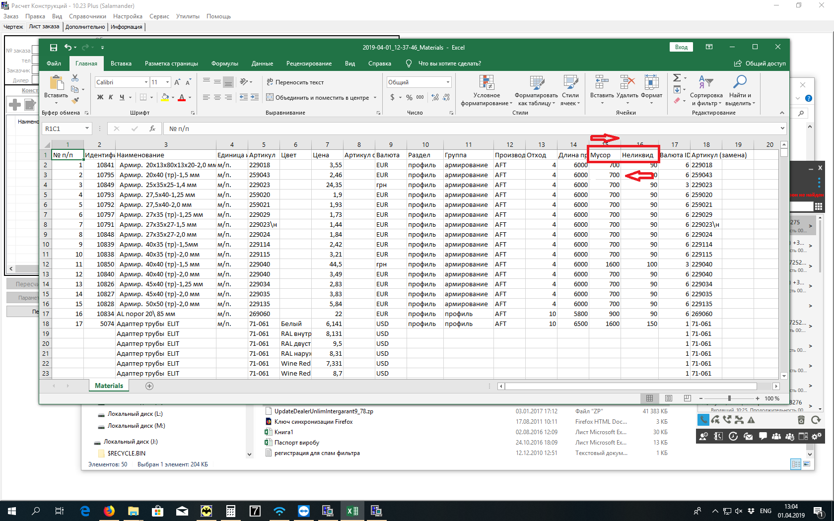Expand the formula bar
834x521 pixels.
click(782, 129)
